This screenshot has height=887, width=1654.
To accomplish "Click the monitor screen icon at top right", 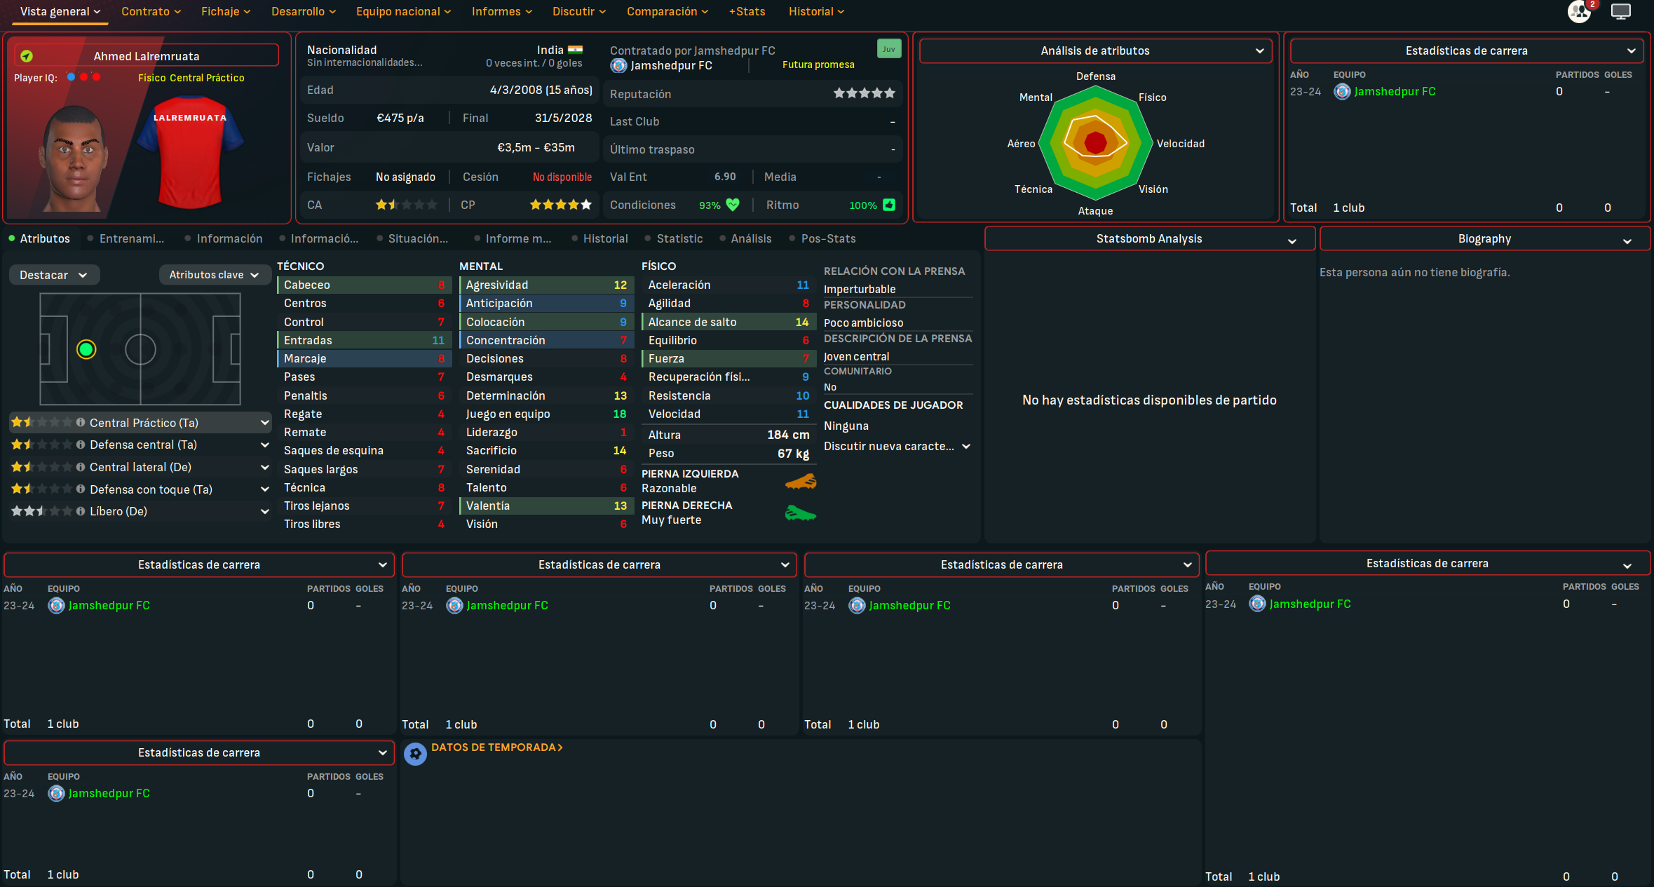I will [x=1621, y=11].
